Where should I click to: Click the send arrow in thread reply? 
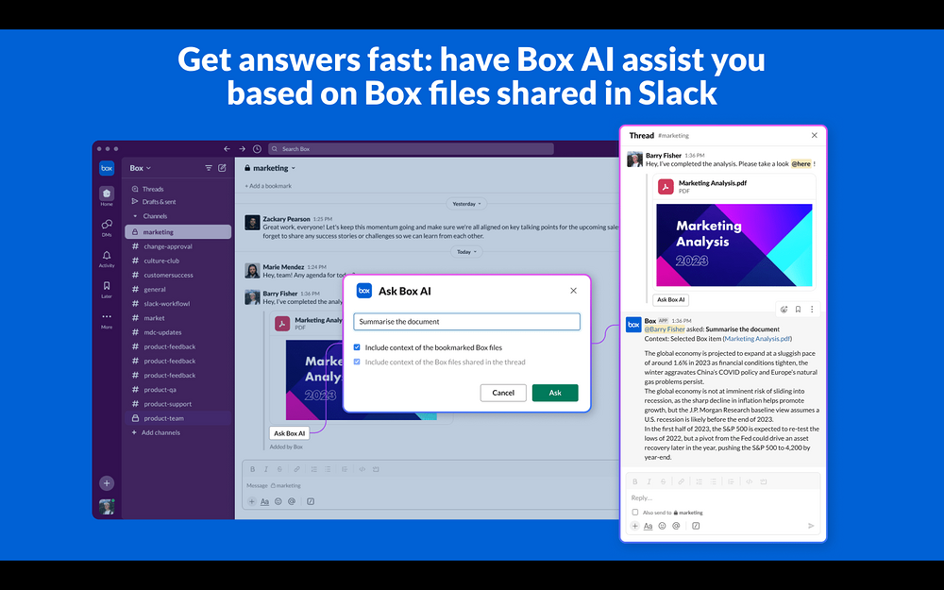click(811, 526)
